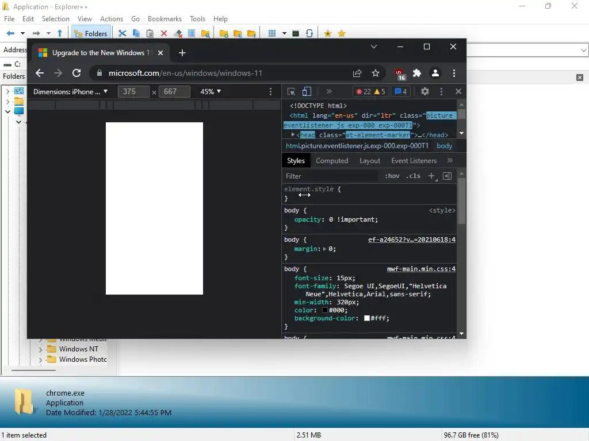The width and height of the screenshot is (589, 441).
Task: Open DevTools settings gear
Action: coord(425,91)
